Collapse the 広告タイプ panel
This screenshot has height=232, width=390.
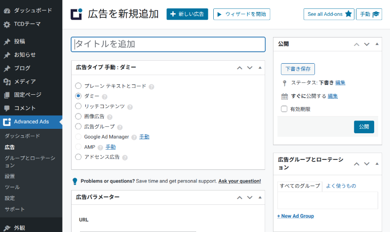click(260, 68)
